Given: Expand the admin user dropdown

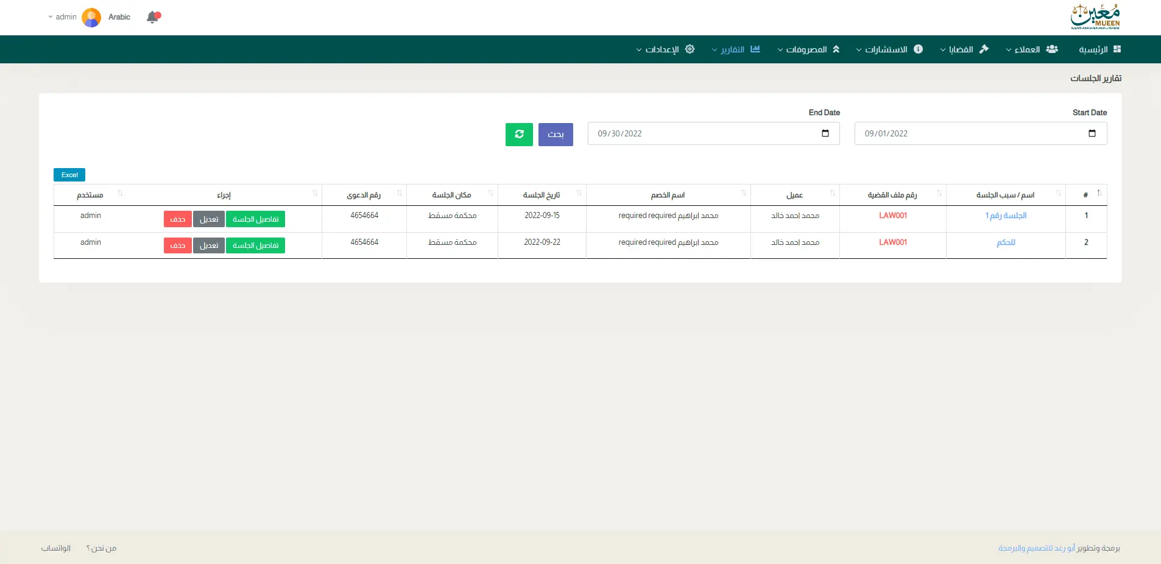Looking at the screenshot, I should [63, 17].
